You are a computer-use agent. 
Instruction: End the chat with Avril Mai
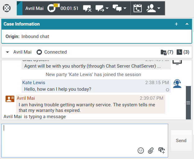[87, 8]
